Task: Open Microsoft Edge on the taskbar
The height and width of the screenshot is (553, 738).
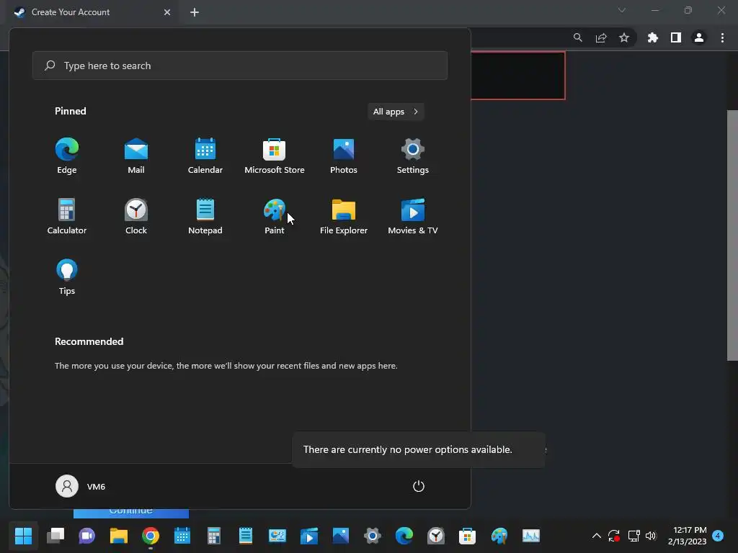Action: [x=404, y=536]
